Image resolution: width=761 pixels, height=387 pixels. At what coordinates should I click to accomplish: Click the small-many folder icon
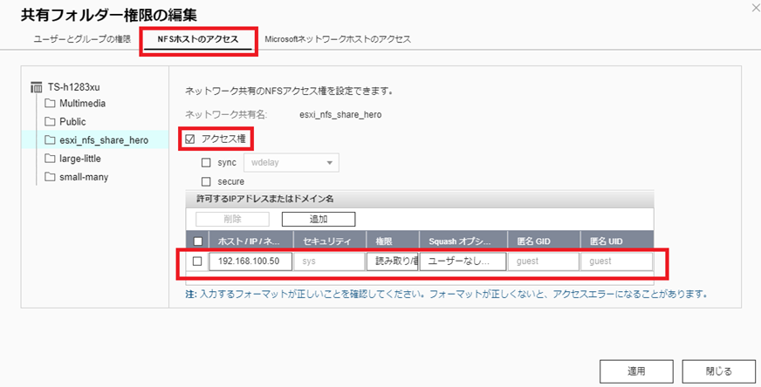tap(50, 177)
